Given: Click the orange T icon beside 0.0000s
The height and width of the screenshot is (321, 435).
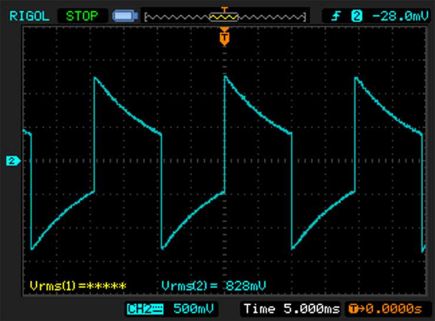Looking at the screenshot, I should coord(352,309).
